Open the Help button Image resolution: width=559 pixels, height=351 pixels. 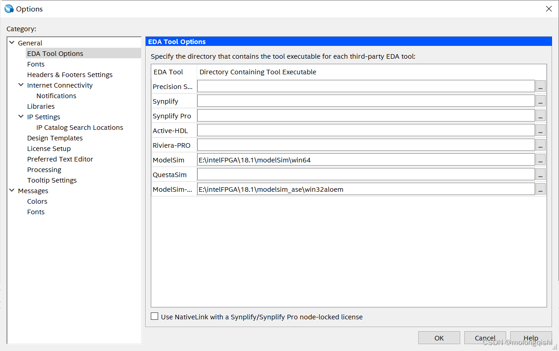pos(531,338)
